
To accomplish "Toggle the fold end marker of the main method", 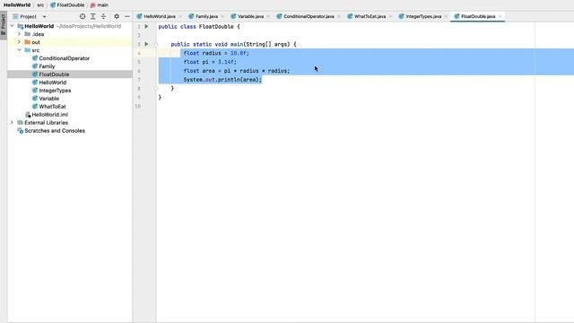I will [155, 88].
